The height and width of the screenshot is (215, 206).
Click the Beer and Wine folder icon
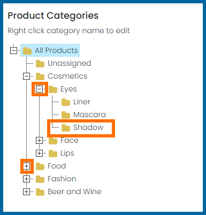tap(40, 192)
